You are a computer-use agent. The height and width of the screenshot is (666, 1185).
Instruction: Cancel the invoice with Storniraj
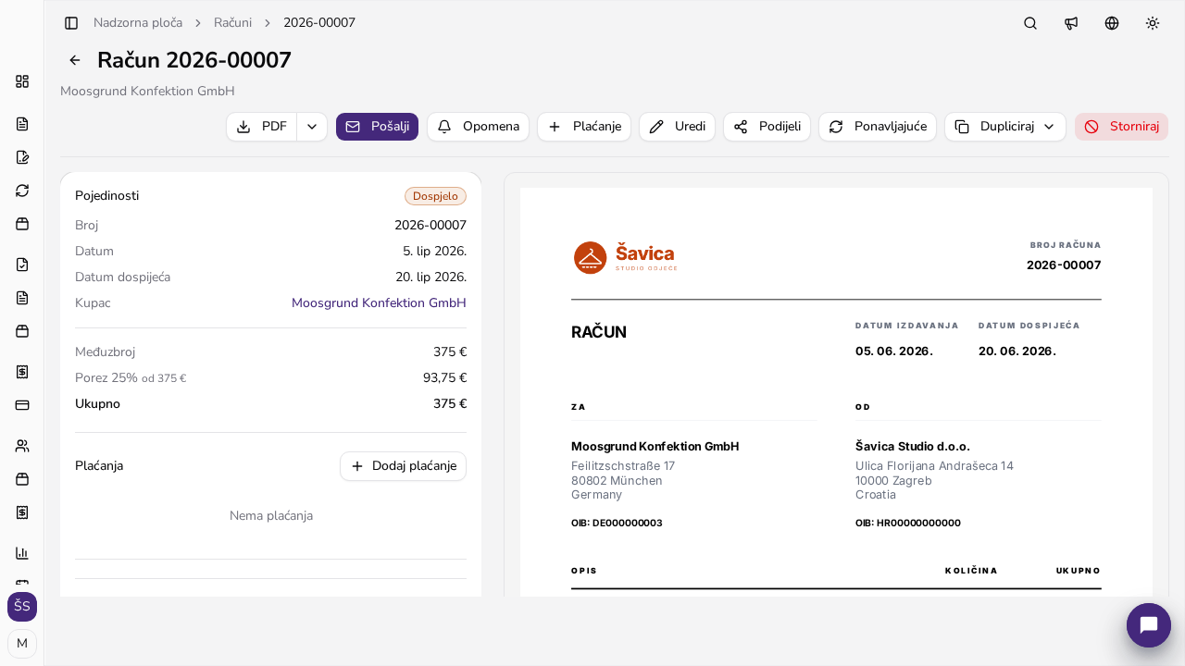click(x=1121, y=127)
